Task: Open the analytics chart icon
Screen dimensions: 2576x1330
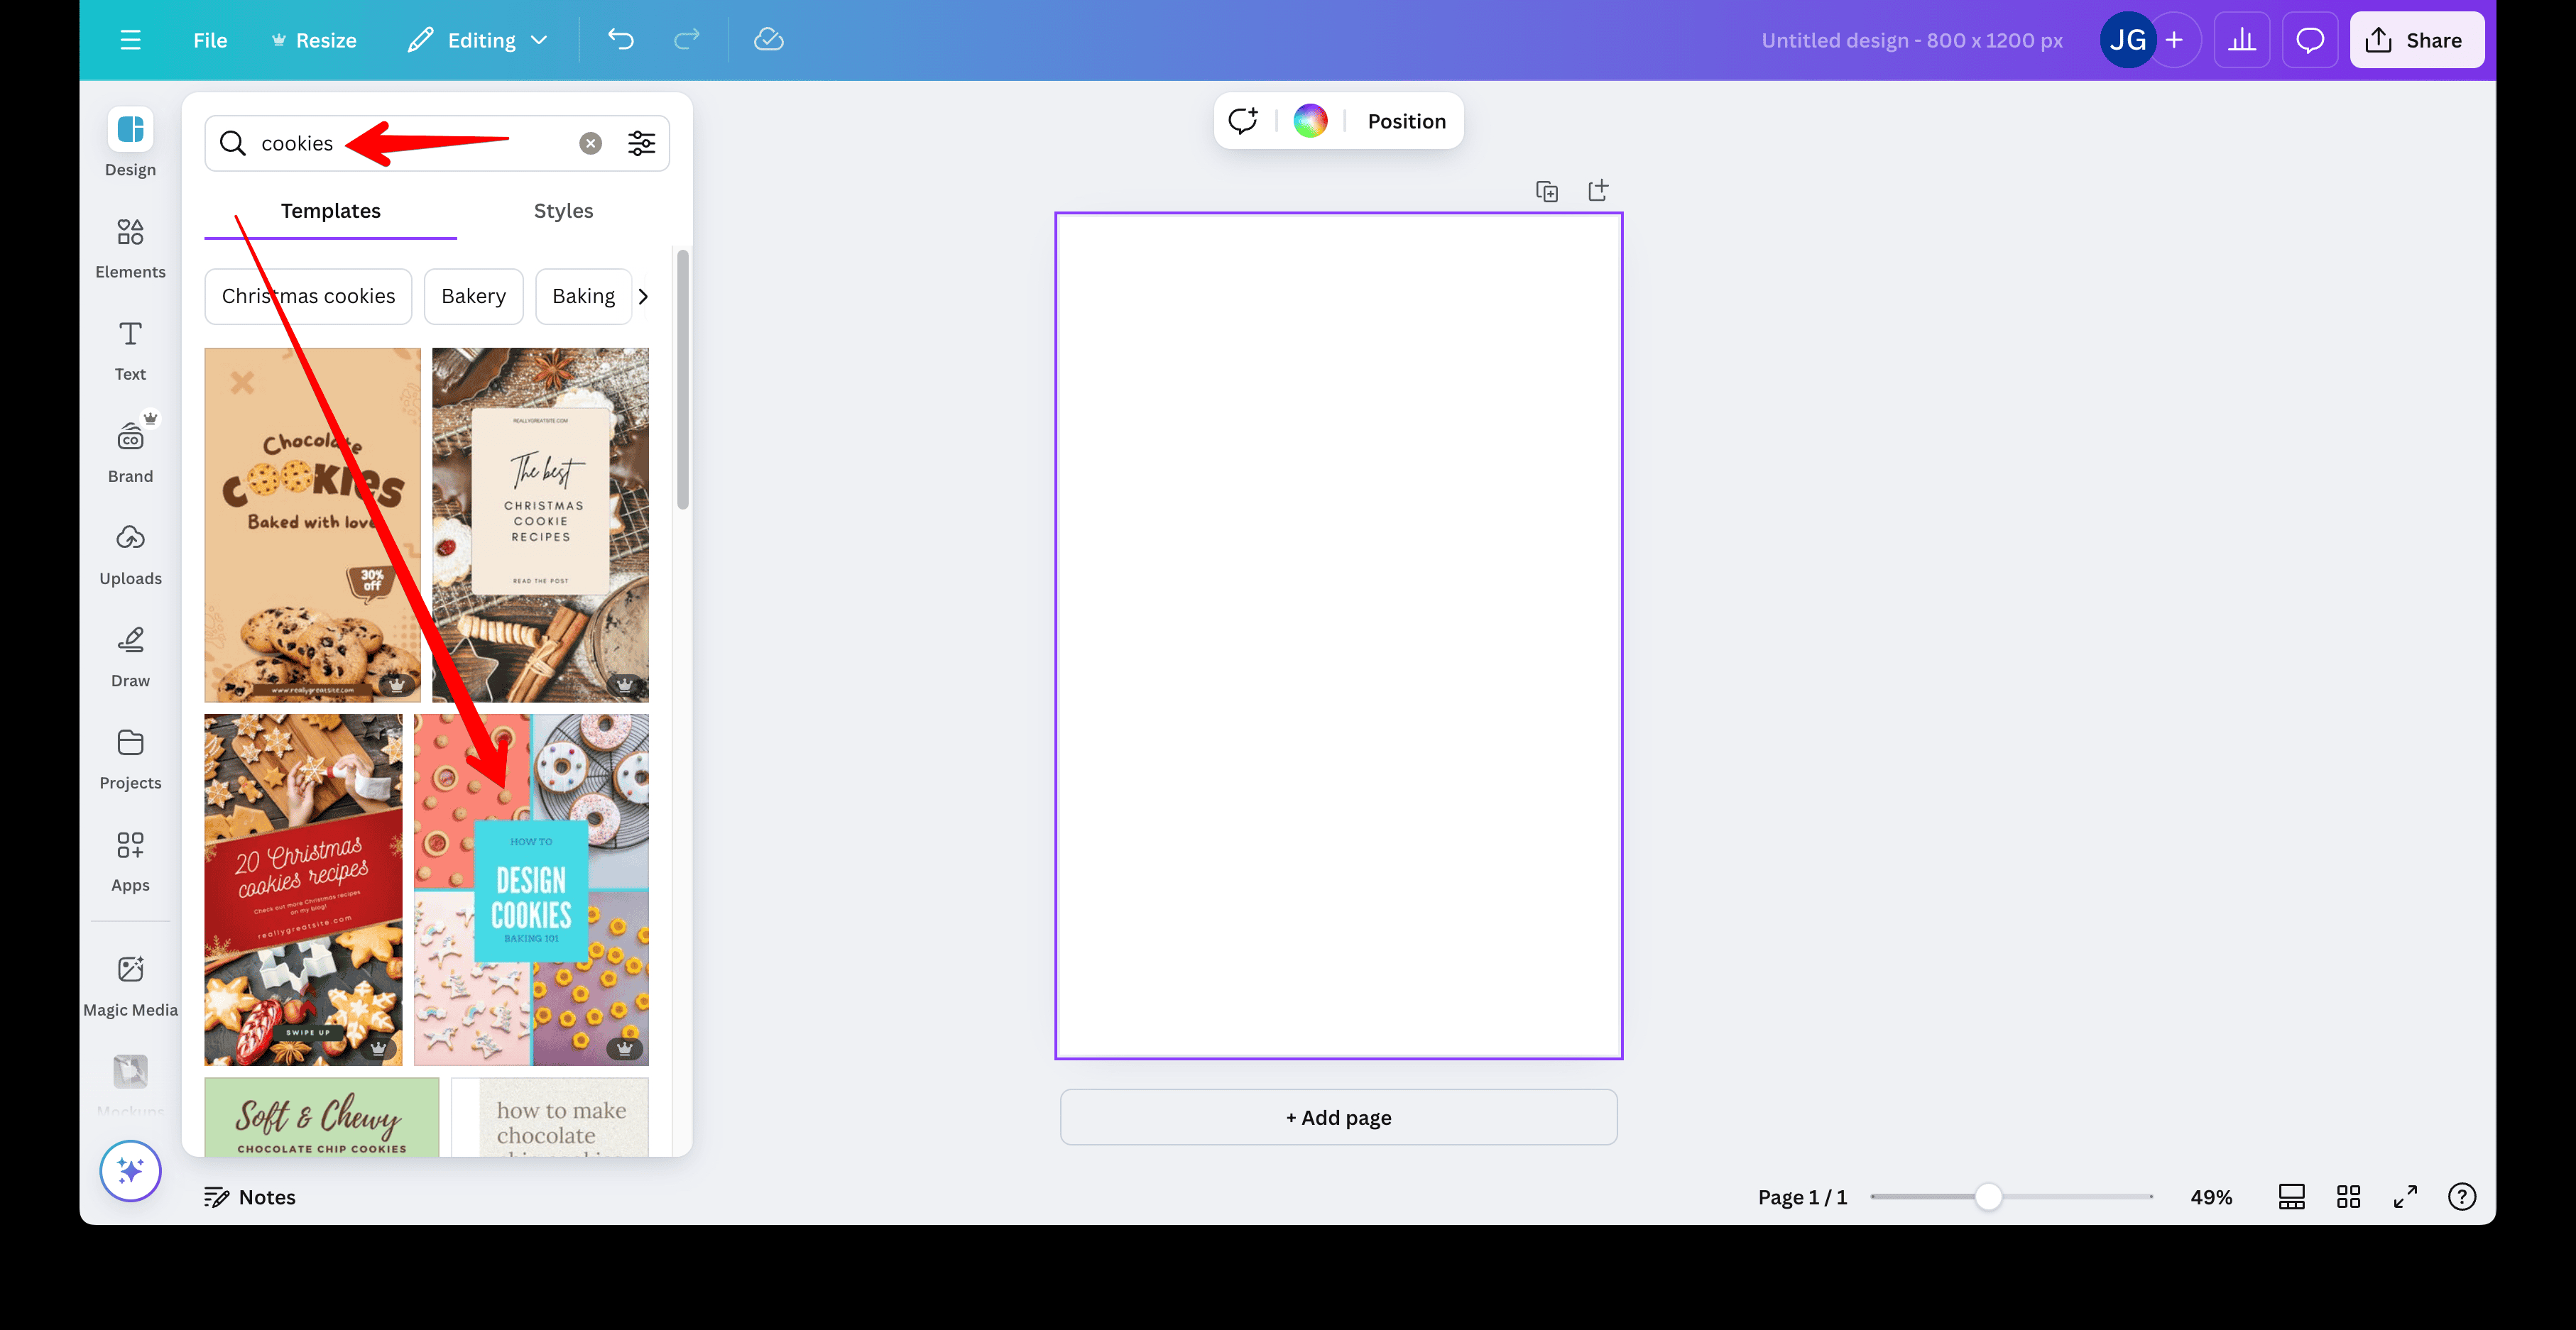Action: [x=2242, y=40]
